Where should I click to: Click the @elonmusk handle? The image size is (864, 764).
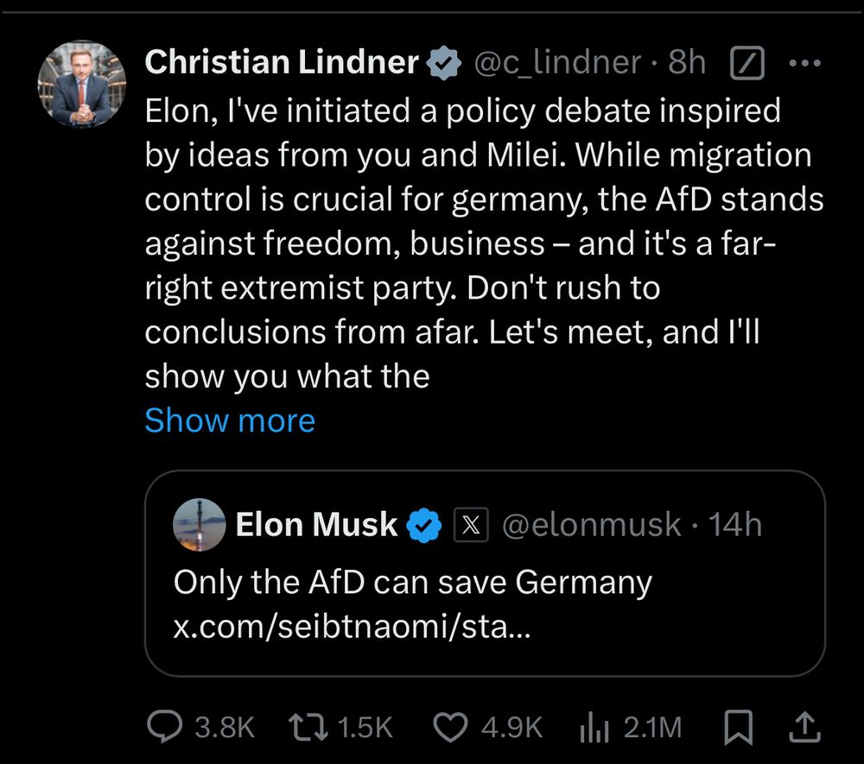click(592, 524)
